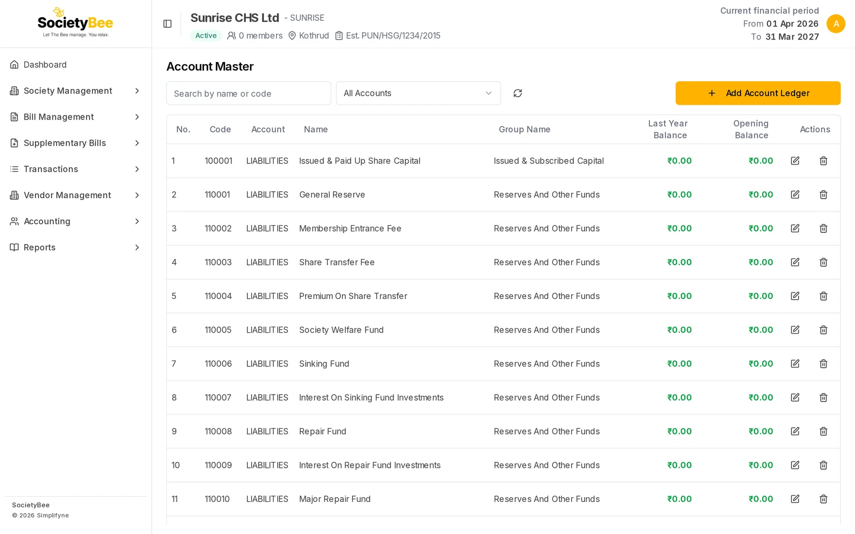
Task: Open the user avatar A menu
Action: point(836,24)
